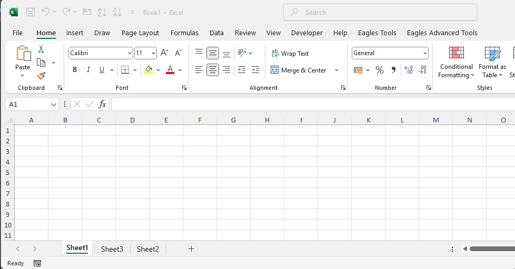Toggle Merge & Center
The image size is (515, 269).
[298, 70]
